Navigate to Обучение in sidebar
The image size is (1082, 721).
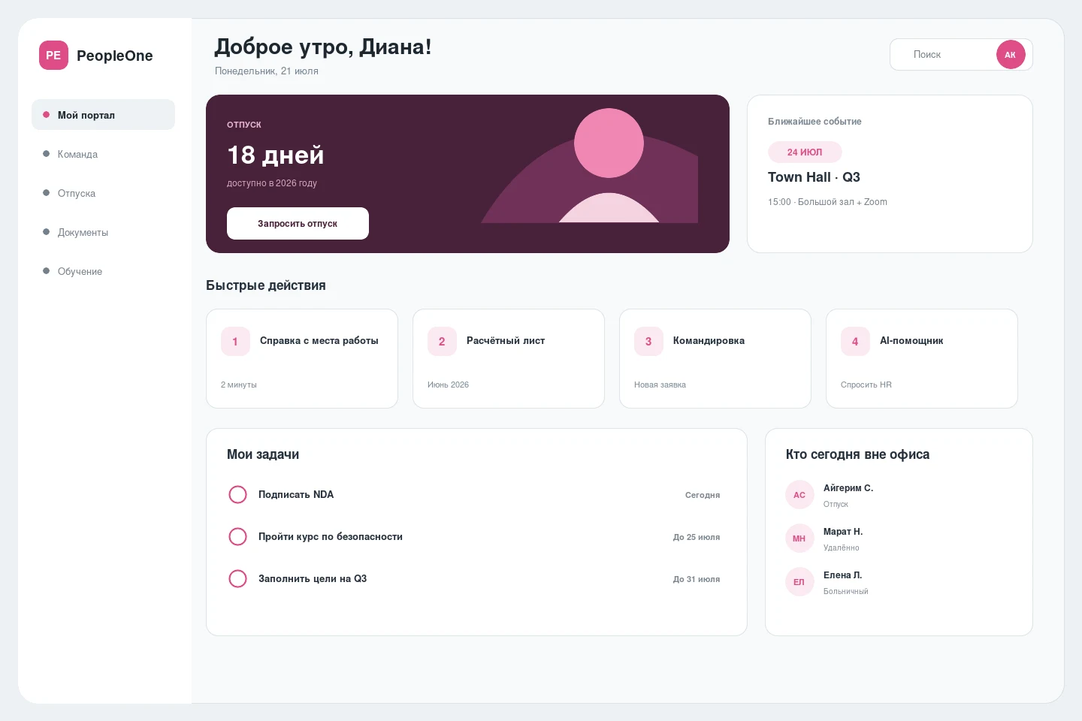103,271
